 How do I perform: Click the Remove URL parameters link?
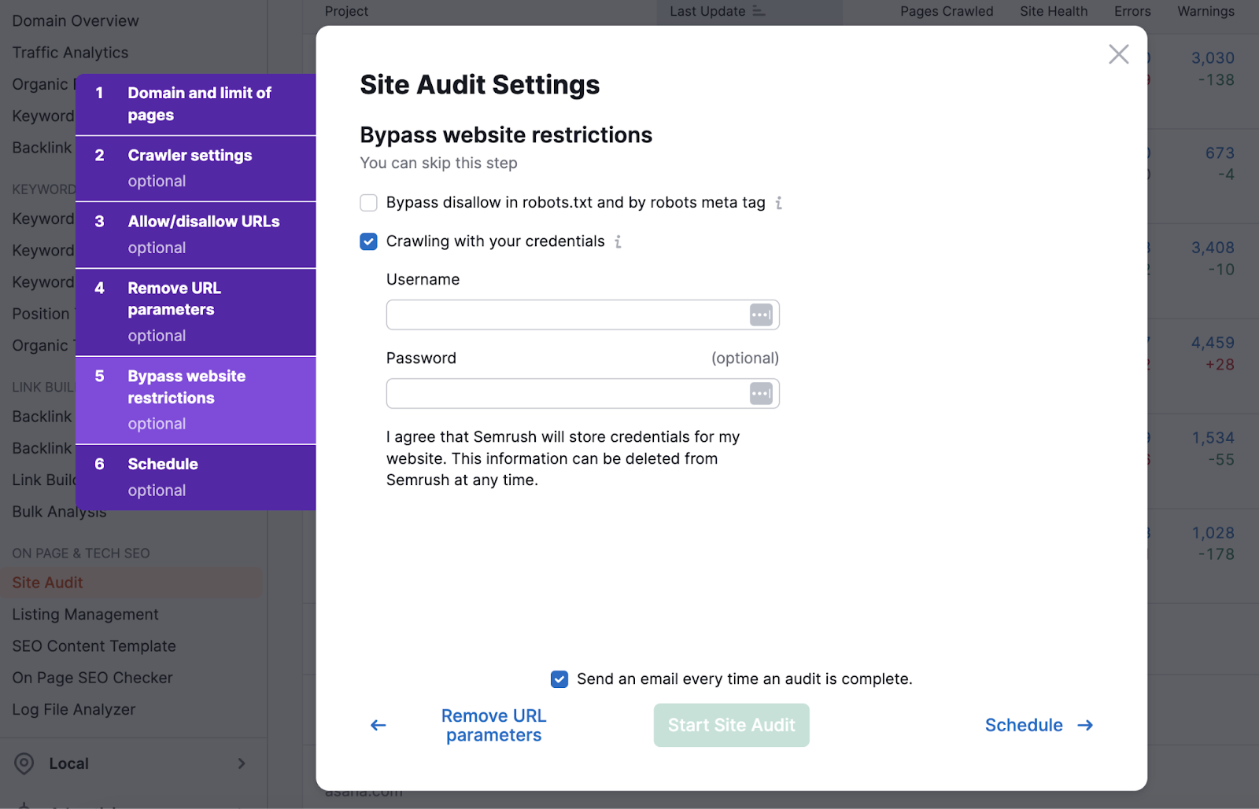click(x=493, y=725)
